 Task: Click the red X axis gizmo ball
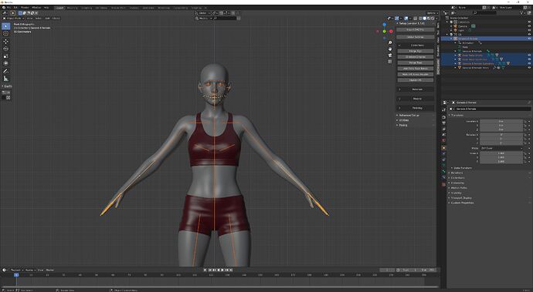[x=391, y=31]
